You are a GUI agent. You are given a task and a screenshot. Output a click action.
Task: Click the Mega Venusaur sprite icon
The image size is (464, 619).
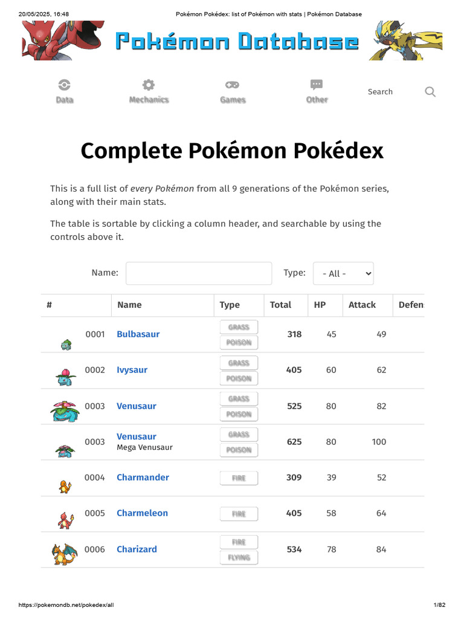pos(65,450)
